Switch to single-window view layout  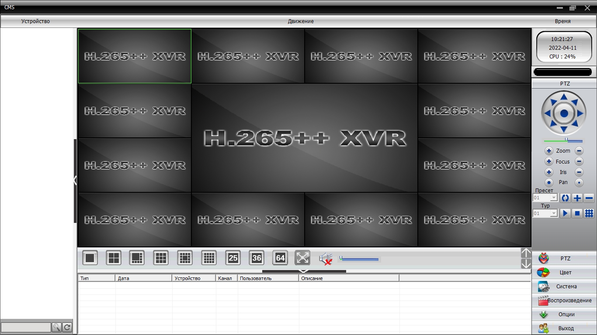(x=90, y=258)
